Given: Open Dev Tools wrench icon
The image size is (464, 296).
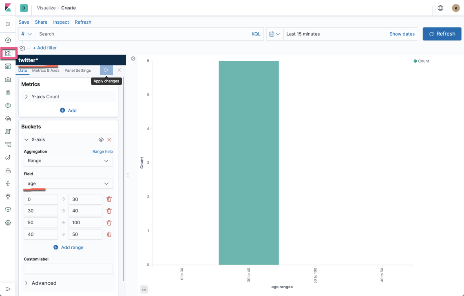Looking at the screenshot, I should point(8,197).
